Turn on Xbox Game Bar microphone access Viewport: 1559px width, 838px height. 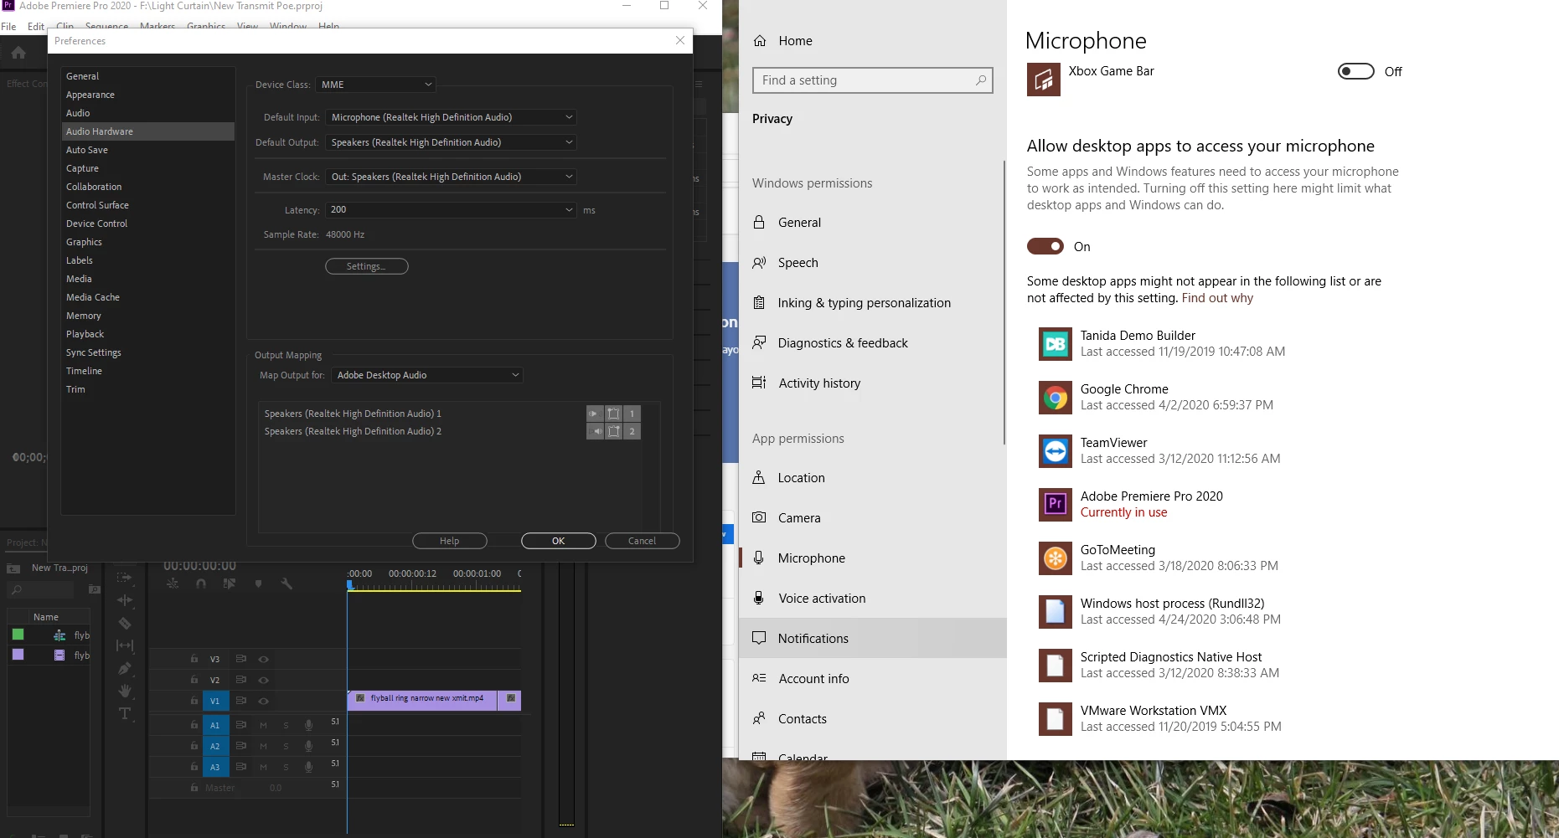(x=1356, y=71)
